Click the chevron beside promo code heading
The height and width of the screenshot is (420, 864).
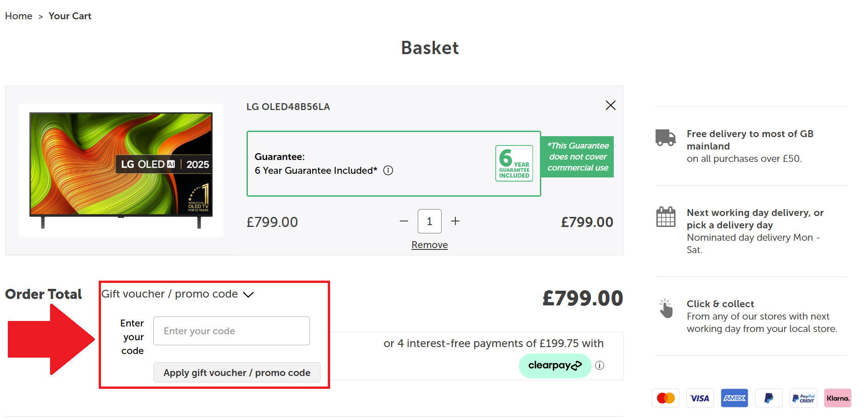point(248,294)
